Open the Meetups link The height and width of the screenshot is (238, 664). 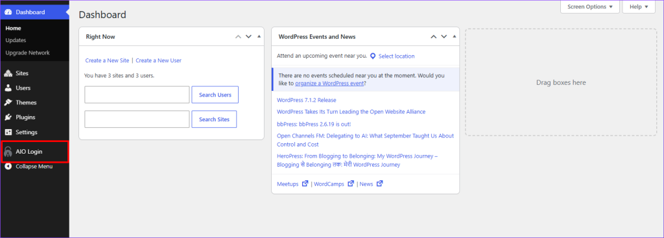point(288,184)
